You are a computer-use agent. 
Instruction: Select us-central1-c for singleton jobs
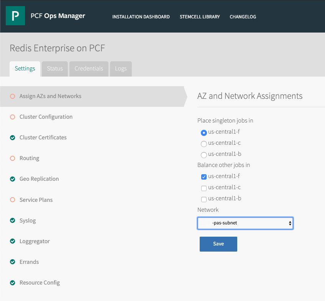[204, 144]
